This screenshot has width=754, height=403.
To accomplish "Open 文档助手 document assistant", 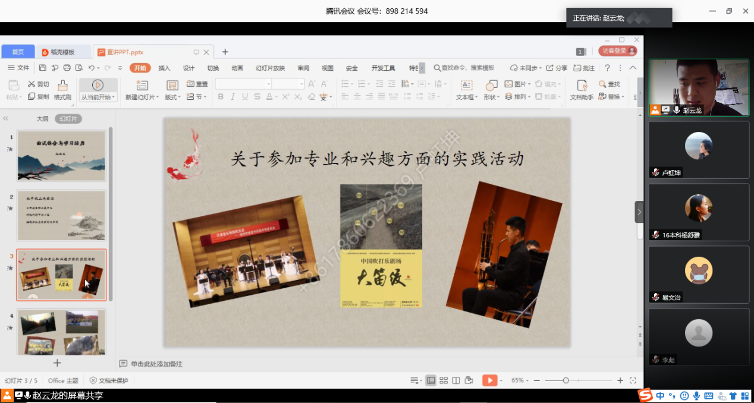I will (x=582, y=90).
